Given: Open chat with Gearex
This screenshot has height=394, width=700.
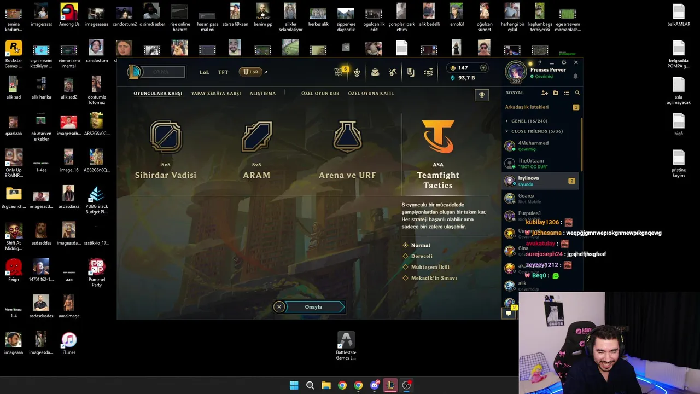Looking at the screenshot, I should point(541,198).
